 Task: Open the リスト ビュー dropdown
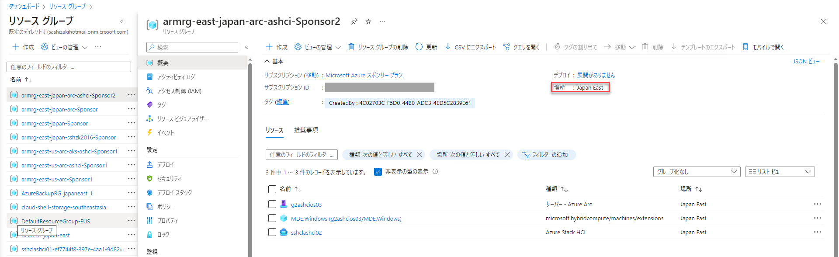pos(780,172)
